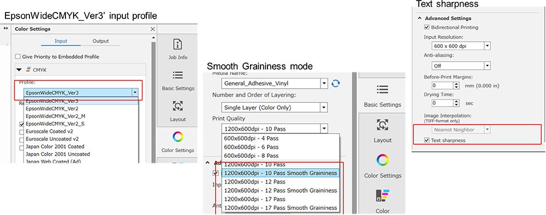546x215 pixels.
Task: Choose 1200x600dpi - 17 Pass
Action: tap(280, 199)
